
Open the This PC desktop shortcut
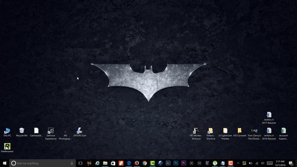coord(7,132)
